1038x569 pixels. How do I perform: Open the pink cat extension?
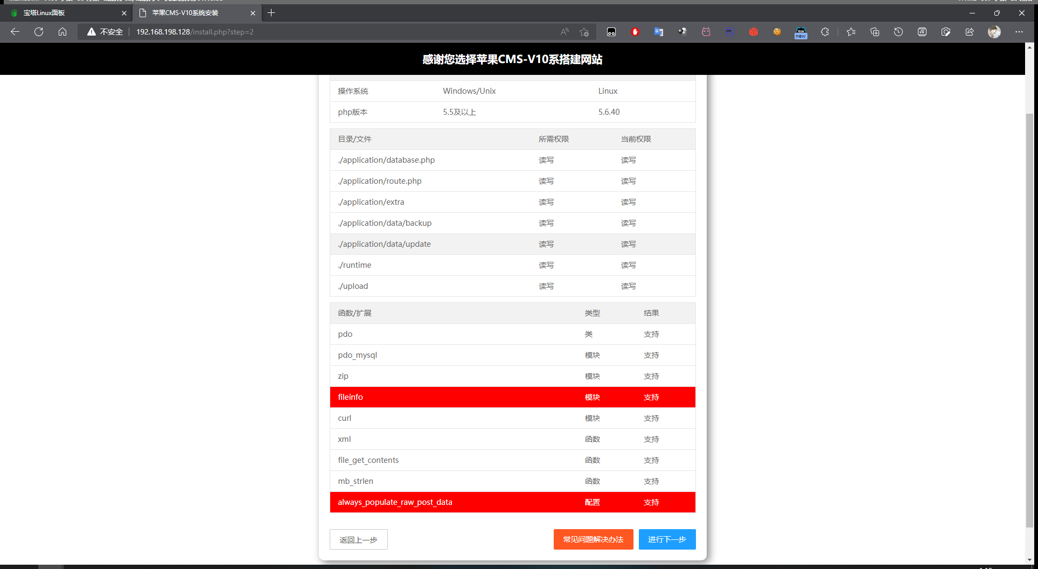[706, 32]
